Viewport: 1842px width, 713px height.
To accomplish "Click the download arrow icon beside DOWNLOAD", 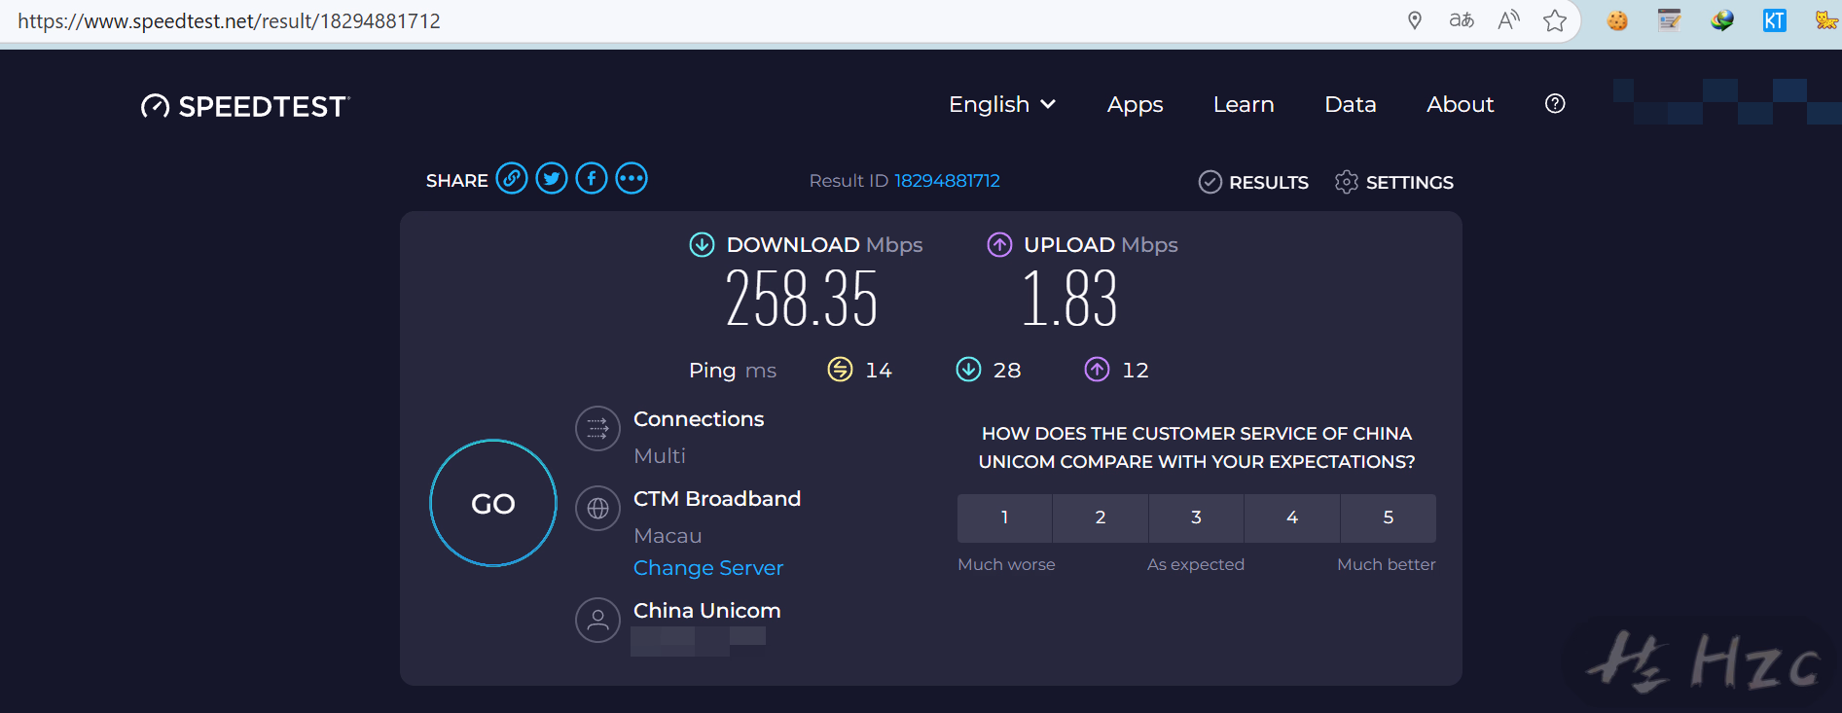I will pyautogui.click(x=702, y=245).
